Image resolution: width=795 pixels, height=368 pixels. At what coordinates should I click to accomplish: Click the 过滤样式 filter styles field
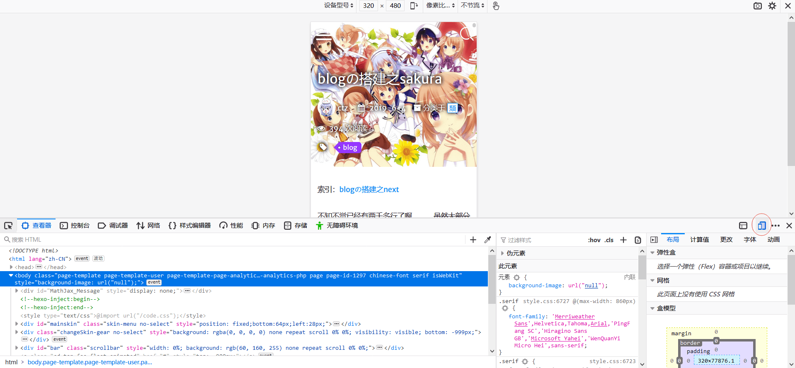(x=541, y=240)
